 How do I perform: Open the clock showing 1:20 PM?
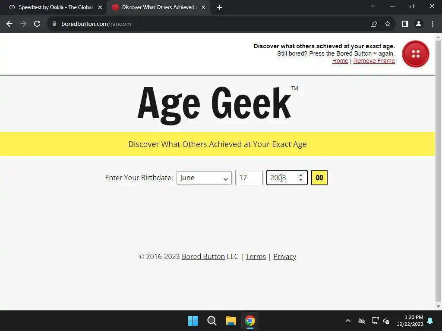(410, 321)
